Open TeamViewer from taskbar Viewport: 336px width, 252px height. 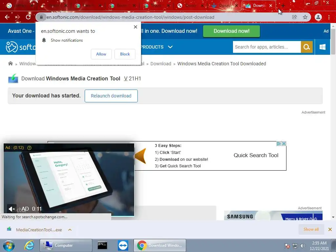[123, 245]
